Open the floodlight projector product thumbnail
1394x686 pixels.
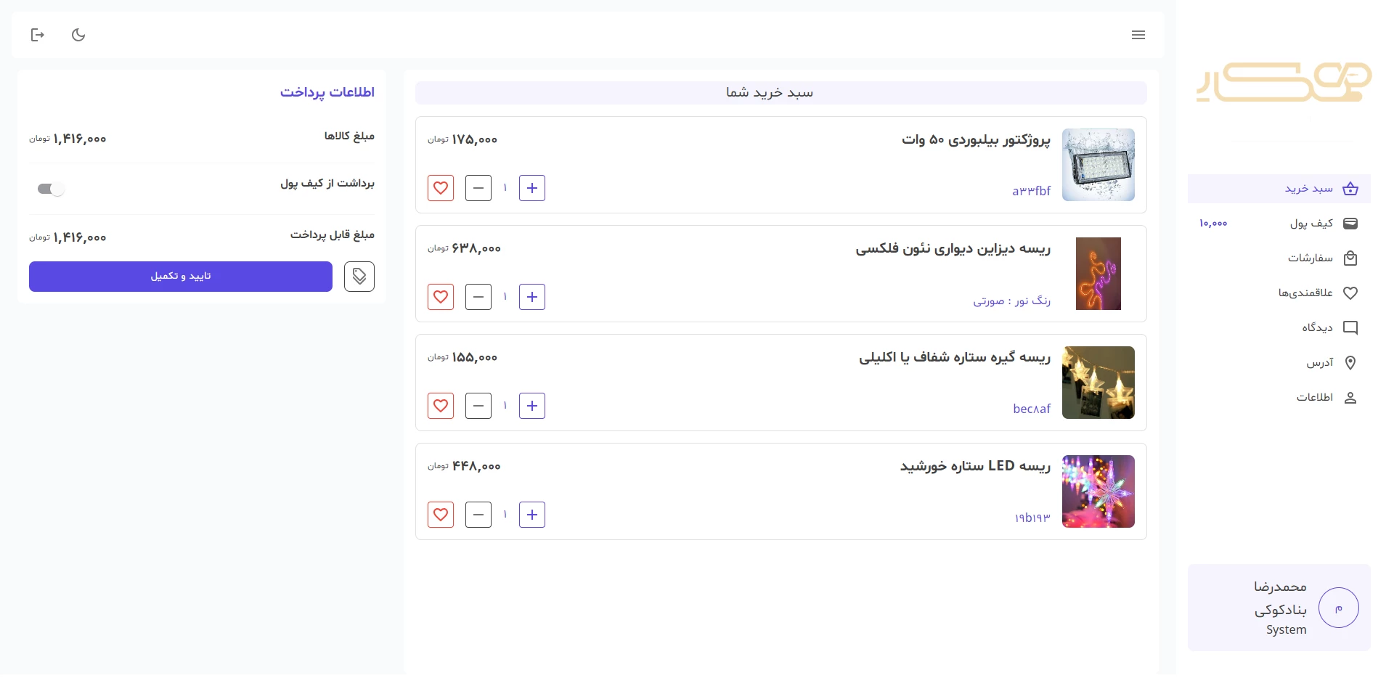tap(1099, 165)
